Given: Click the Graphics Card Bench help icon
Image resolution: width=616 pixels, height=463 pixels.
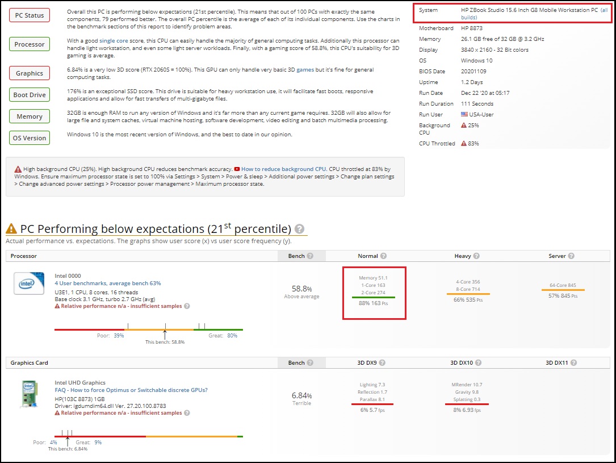Looking at the screenshot, I should tap(310, 363).
